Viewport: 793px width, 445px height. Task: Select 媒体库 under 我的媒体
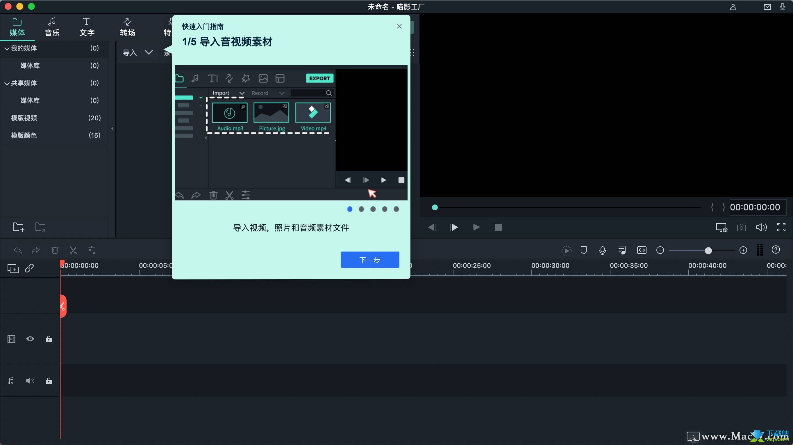[30, 66]
